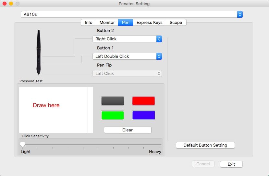The image size is (269, 176).
Task: Click the pen illustration image
Action: pos(39,53)
